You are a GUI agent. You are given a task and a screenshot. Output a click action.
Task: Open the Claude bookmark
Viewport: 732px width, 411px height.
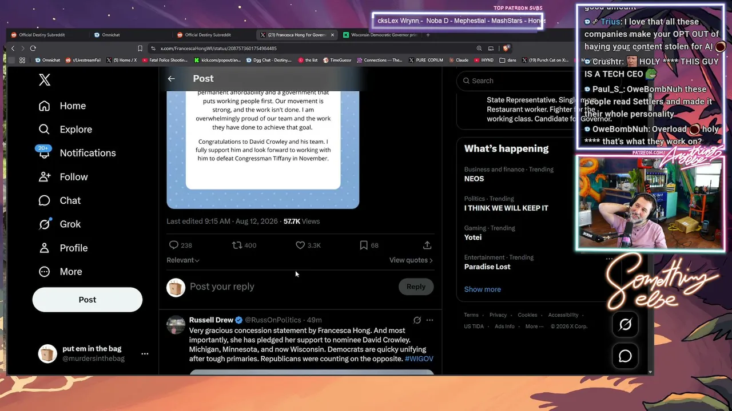point(457,60)
